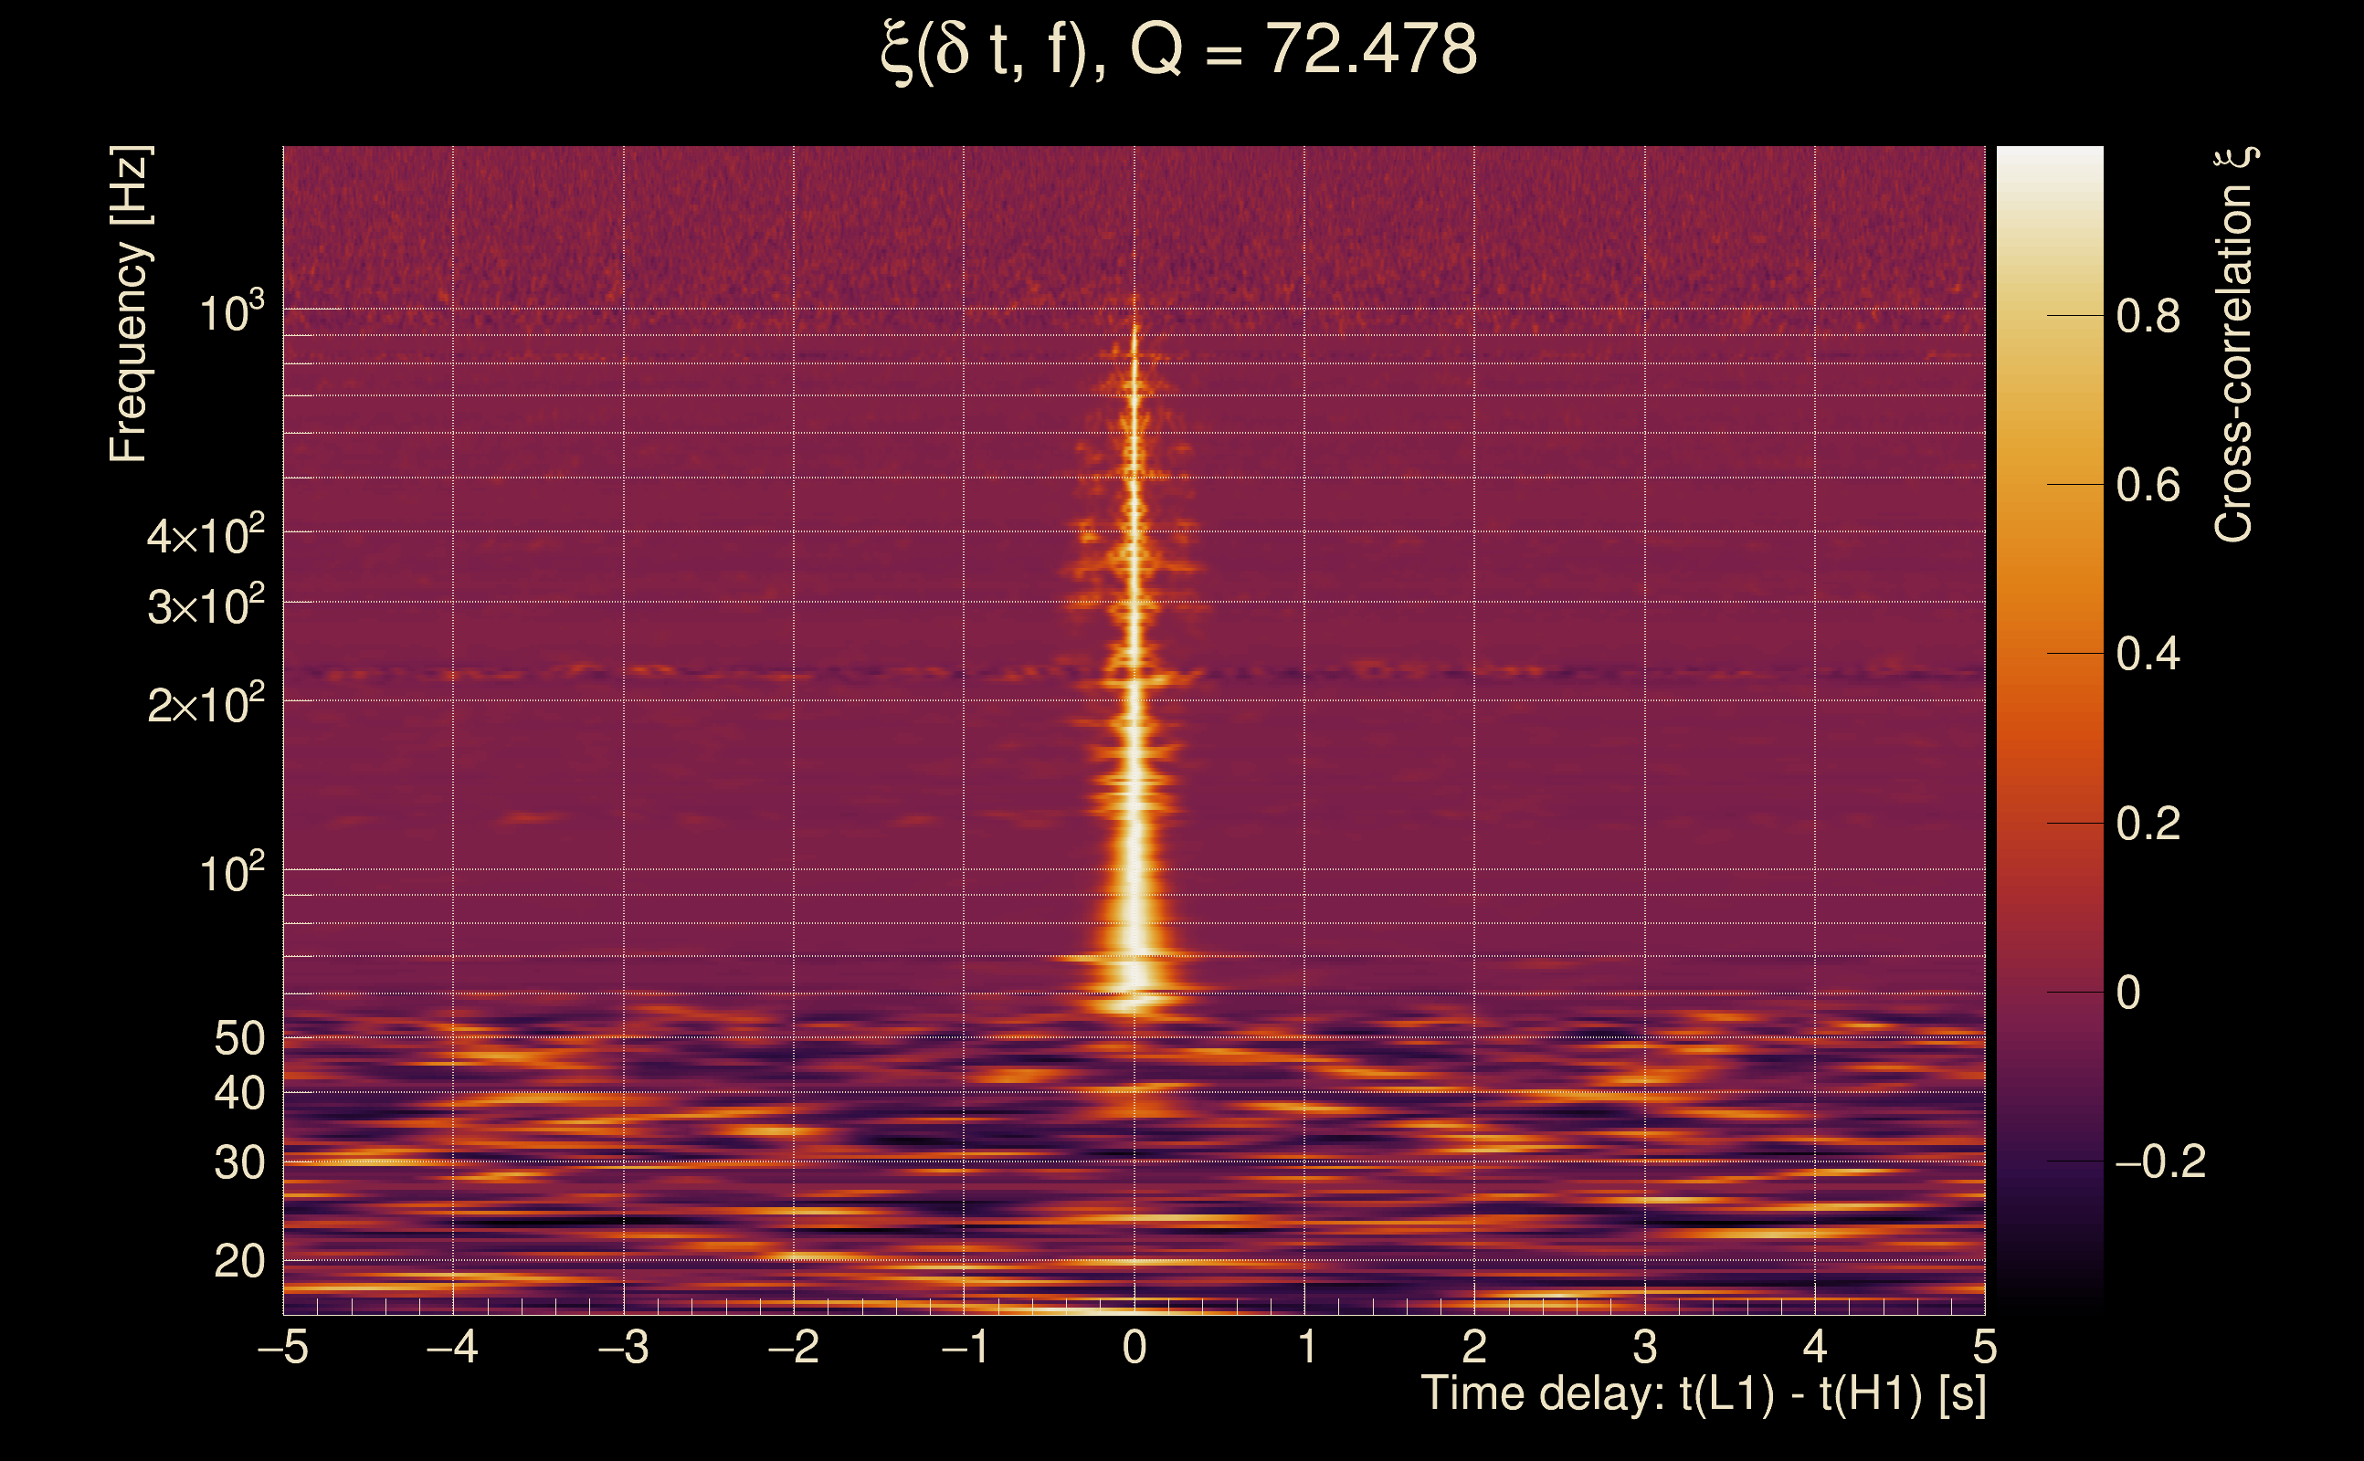The height and width of the screenshot is (1461, 2364).
Task: Click the 0.8 label on the color bar
Action: point(2148,316)
